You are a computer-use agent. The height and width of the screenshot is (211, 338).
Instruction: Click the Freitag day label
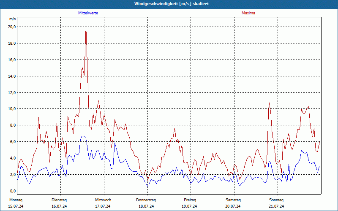(x=190, y=200)
